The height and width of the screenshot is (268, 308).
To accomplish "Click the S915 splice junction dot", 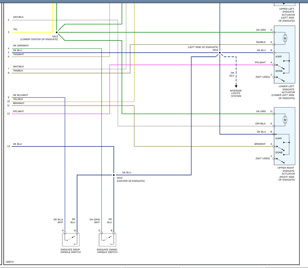I will coord(114,175).
